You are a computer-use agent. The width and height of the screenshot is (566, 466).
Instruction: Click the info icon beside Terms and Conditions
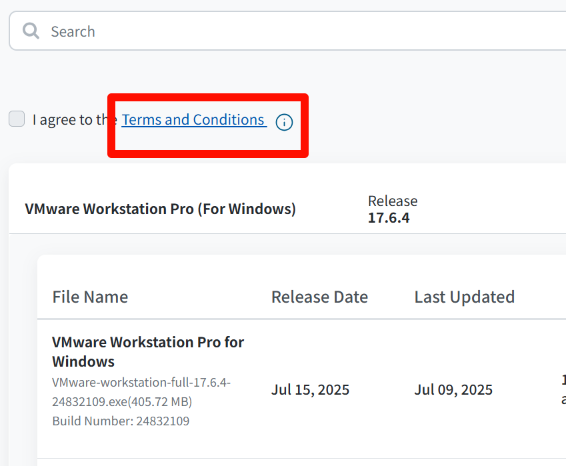(284, 122)
